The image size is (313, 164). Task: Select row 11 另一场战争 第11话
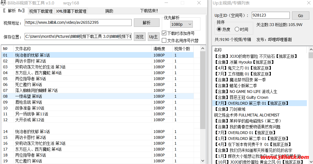98,114
